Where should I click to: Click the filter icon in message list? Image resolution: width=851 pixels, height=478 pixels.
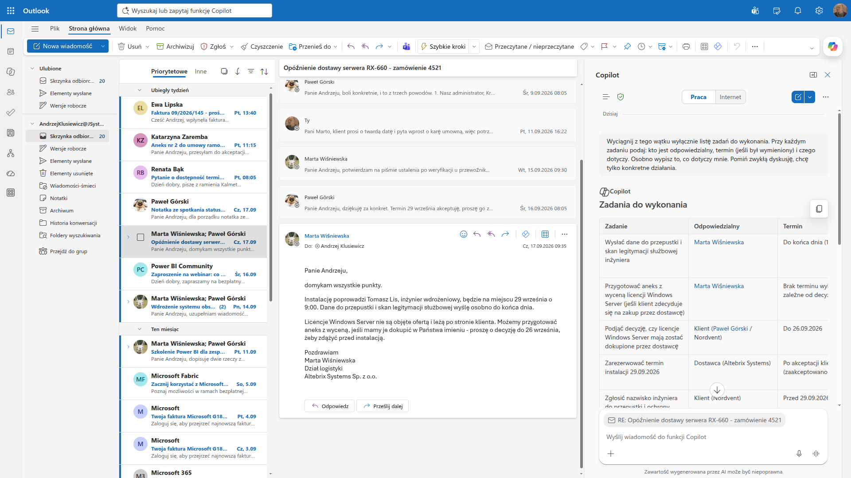(x=251, y=71)
